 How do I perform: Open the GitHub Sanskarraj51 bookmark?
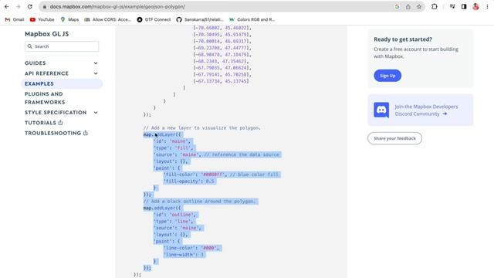click(200, 19)
